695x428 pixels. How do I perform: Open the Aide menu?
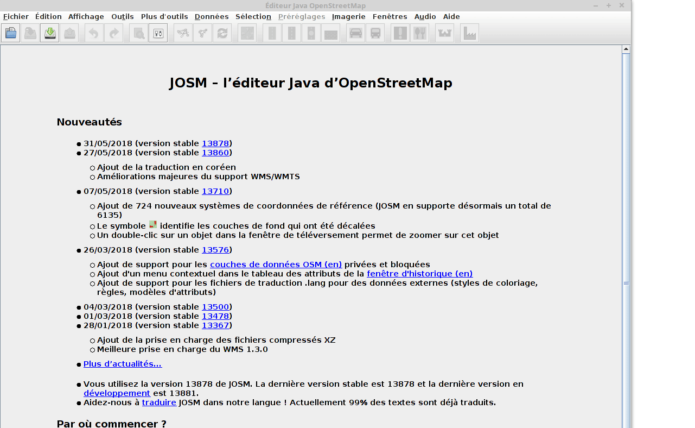point(451,16)
